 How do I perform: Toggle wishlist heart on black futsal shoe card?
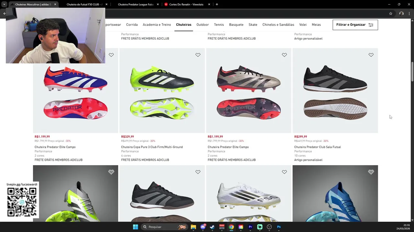point(198,172)
